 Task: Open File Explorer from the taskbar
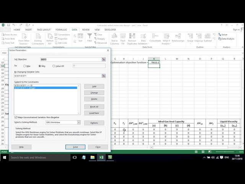click(x=92, y=158)
